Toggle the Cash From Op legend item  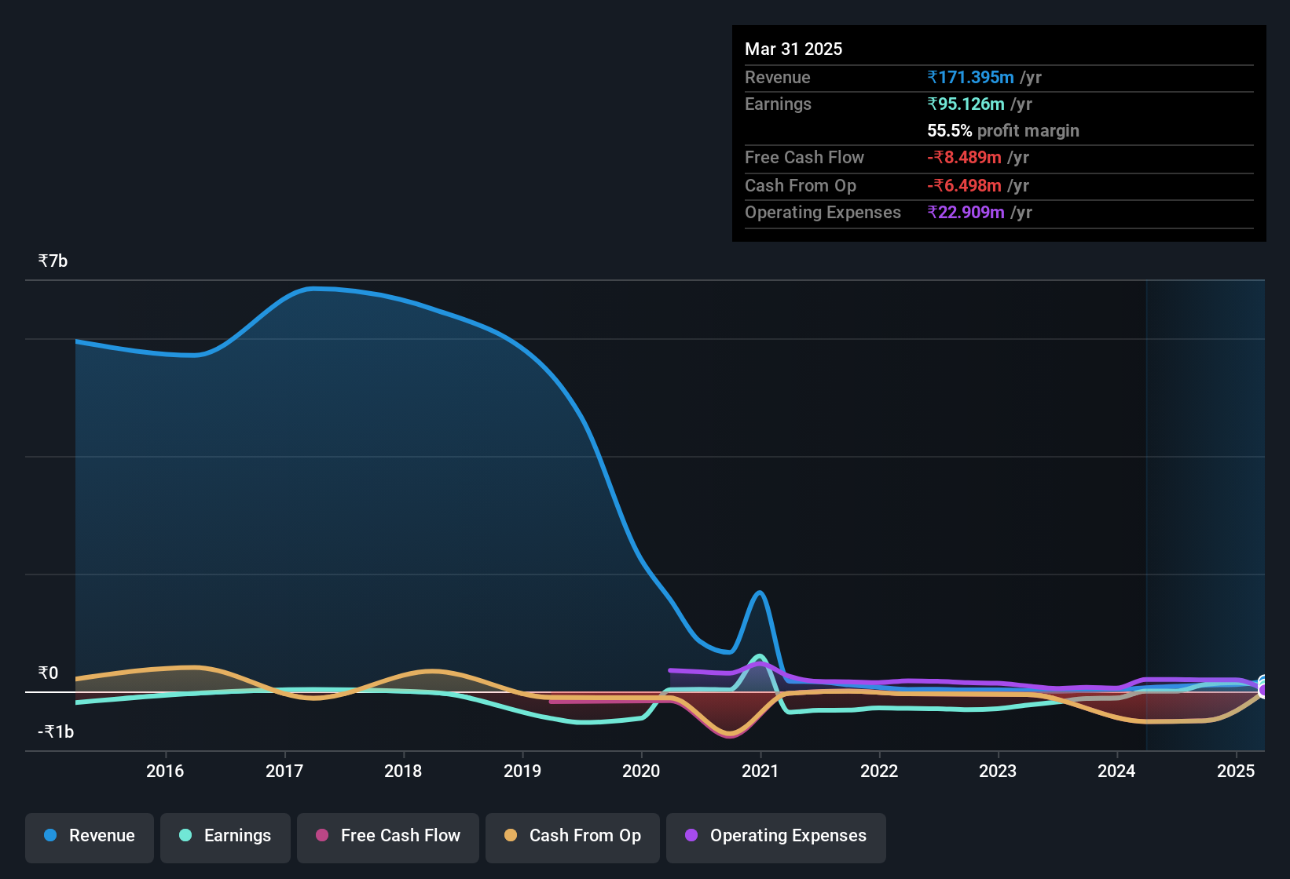pos(573,837)
